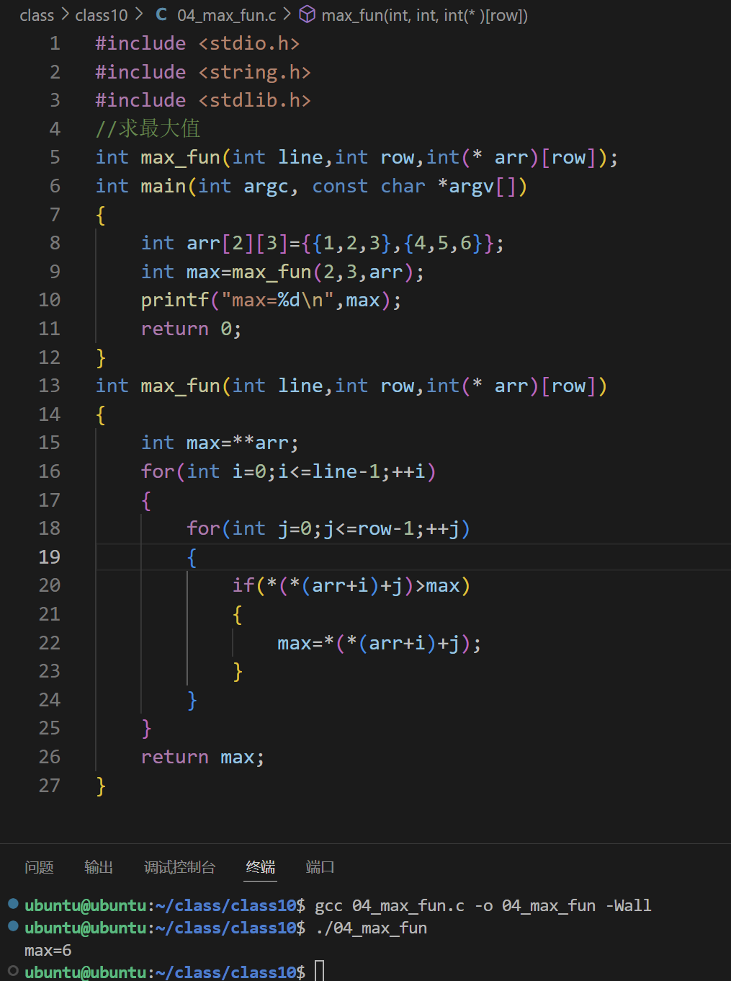Image resolution: width=731 pixels, height=981 pixels.
Task: Click the 'int max=**arr;' statement
Action: [220, 443]
